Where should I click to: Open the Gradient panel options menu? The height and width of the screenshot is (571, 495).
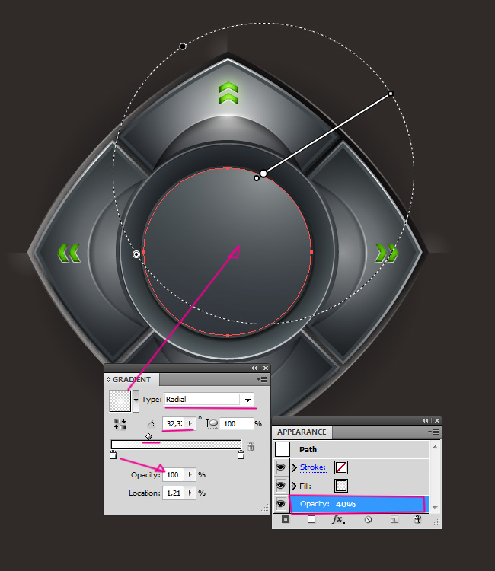pyautogui.click(x=263, y=379)
